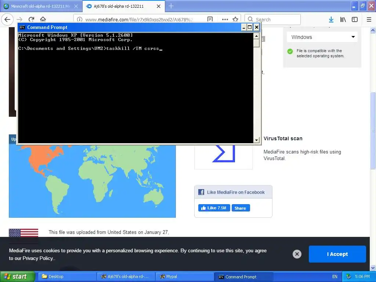
Task: Switch to Aj678's old-alpha taskbar button
Action: pos(127,277)
